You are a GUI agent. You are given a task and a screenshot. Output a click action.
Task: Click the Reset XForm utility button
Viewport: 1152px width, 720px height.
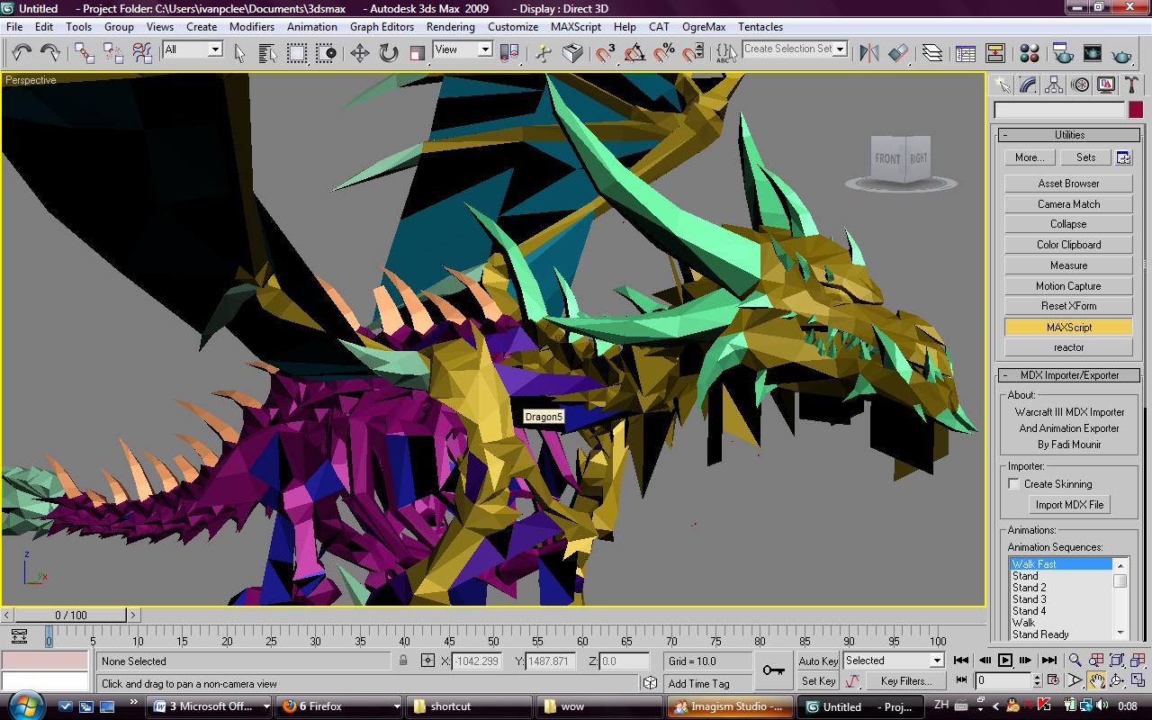[x=1068, y=306]
